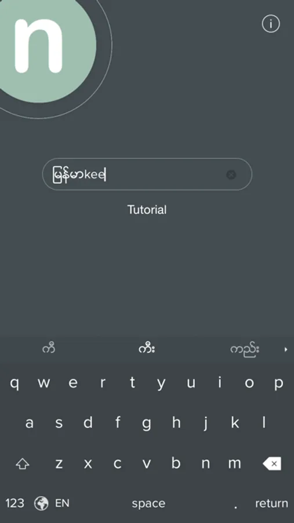This screenshot has height=523, width=294.
Task: Switch to the 123 numeric keyboard
Action: pos(14,503)
